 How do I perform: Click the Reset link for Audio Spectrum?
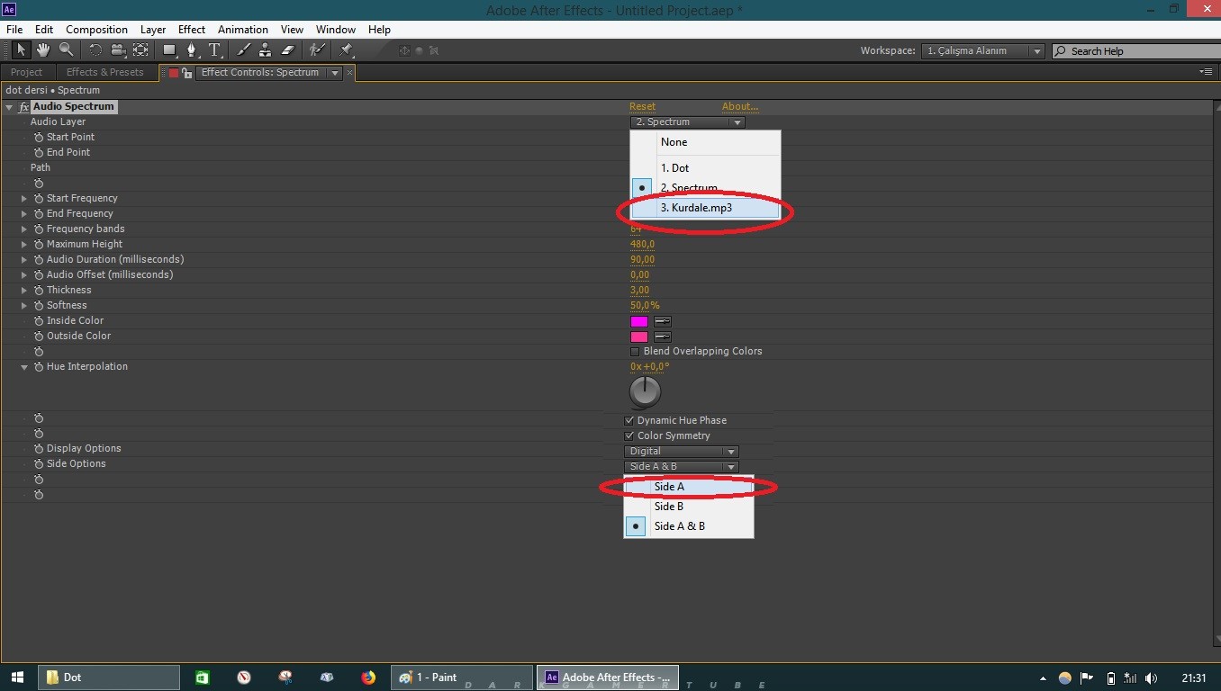pos(643,107)
